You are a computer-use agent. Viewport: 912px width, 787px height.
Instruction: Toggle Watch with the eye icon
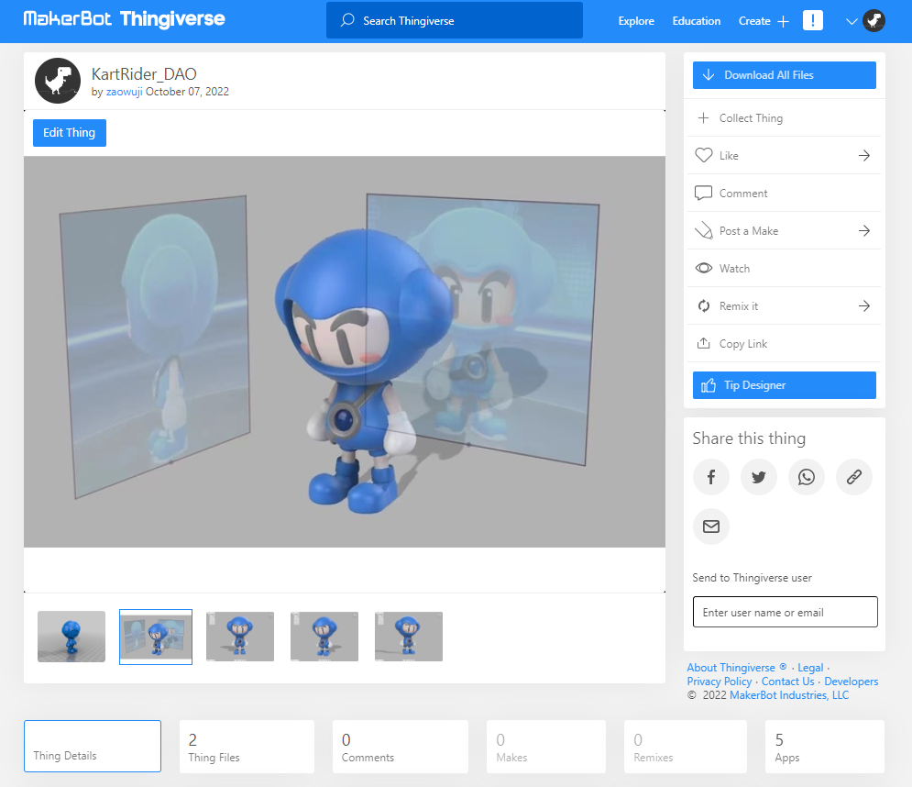(704, 269)
